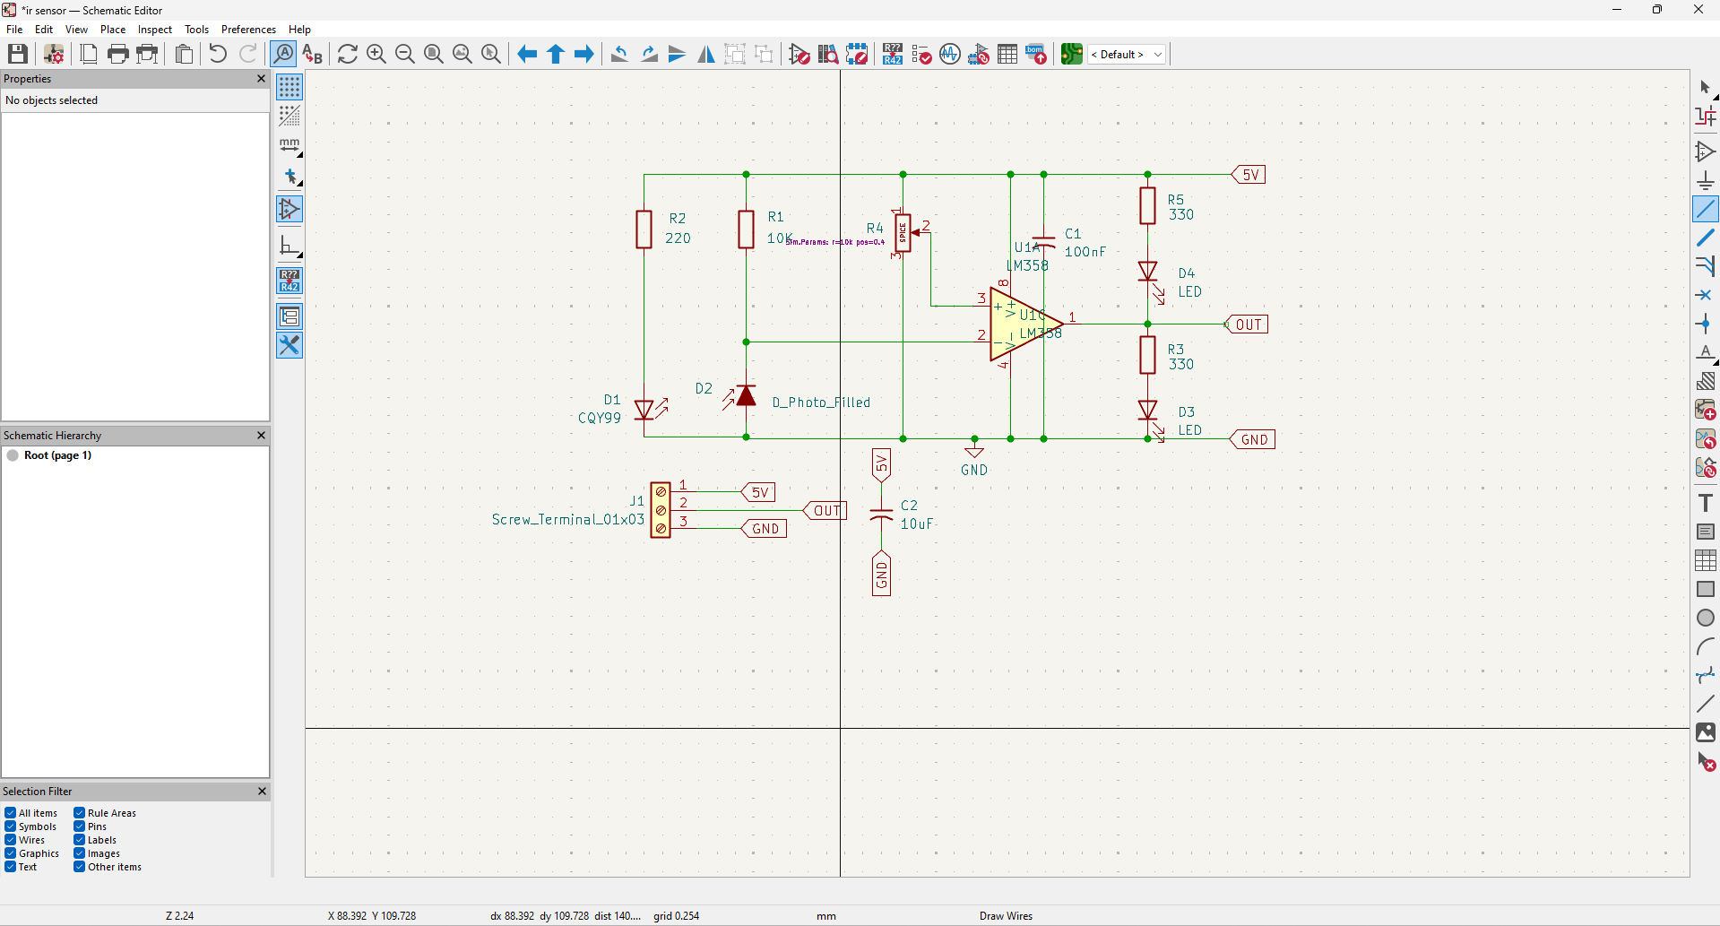Open the Place menu
Screen dimensions: 1720x926
tap(113, 30)
